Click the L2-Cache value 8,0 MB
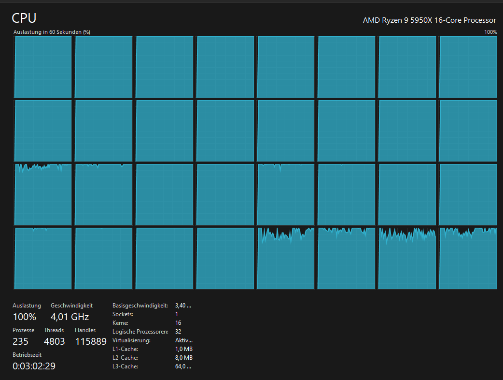Image resolution: width=503 pixels, height=380 pixels. point(184,358)
